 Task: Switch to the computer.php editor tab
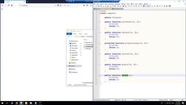point(107,9)
